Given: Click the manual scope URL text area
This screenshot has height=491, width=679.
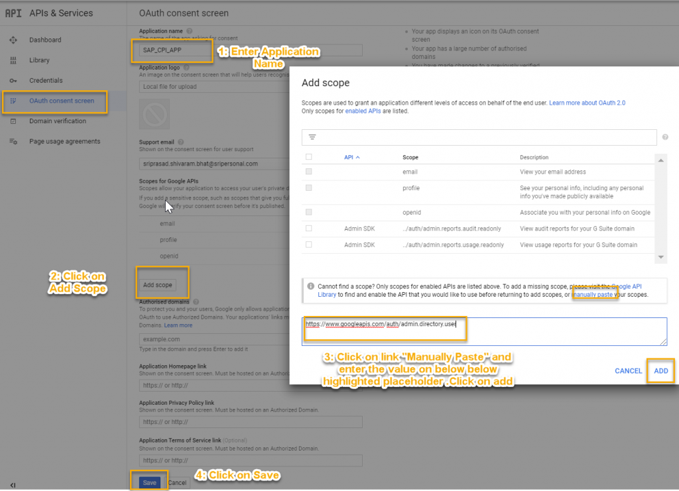Looking at the screenshot, I should coord(484,331).
